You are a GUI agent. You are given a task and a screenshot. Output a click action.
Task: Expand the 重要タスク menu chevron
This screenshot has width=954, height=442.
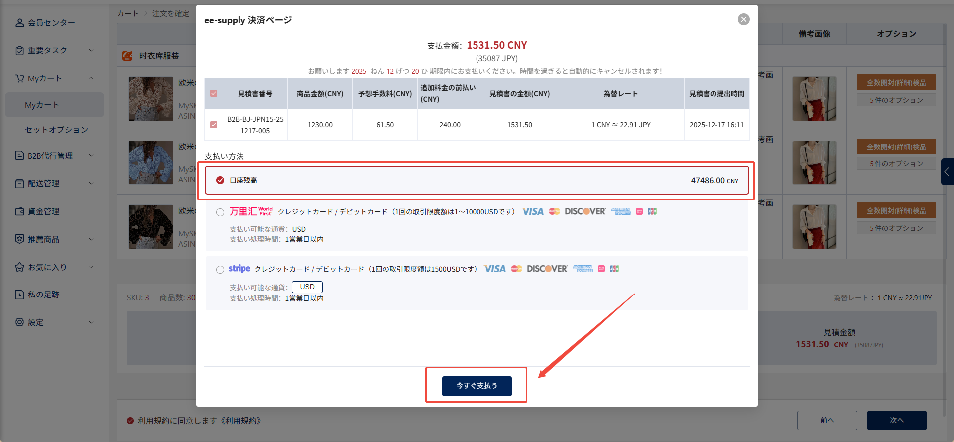[91, 50]
